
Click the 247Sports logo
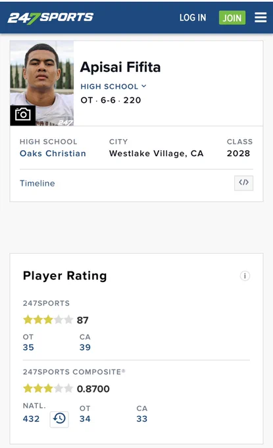tap(51, 18)
